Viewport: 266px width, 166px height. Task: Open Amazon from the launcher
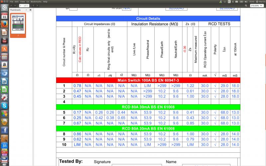pos(4,65)
